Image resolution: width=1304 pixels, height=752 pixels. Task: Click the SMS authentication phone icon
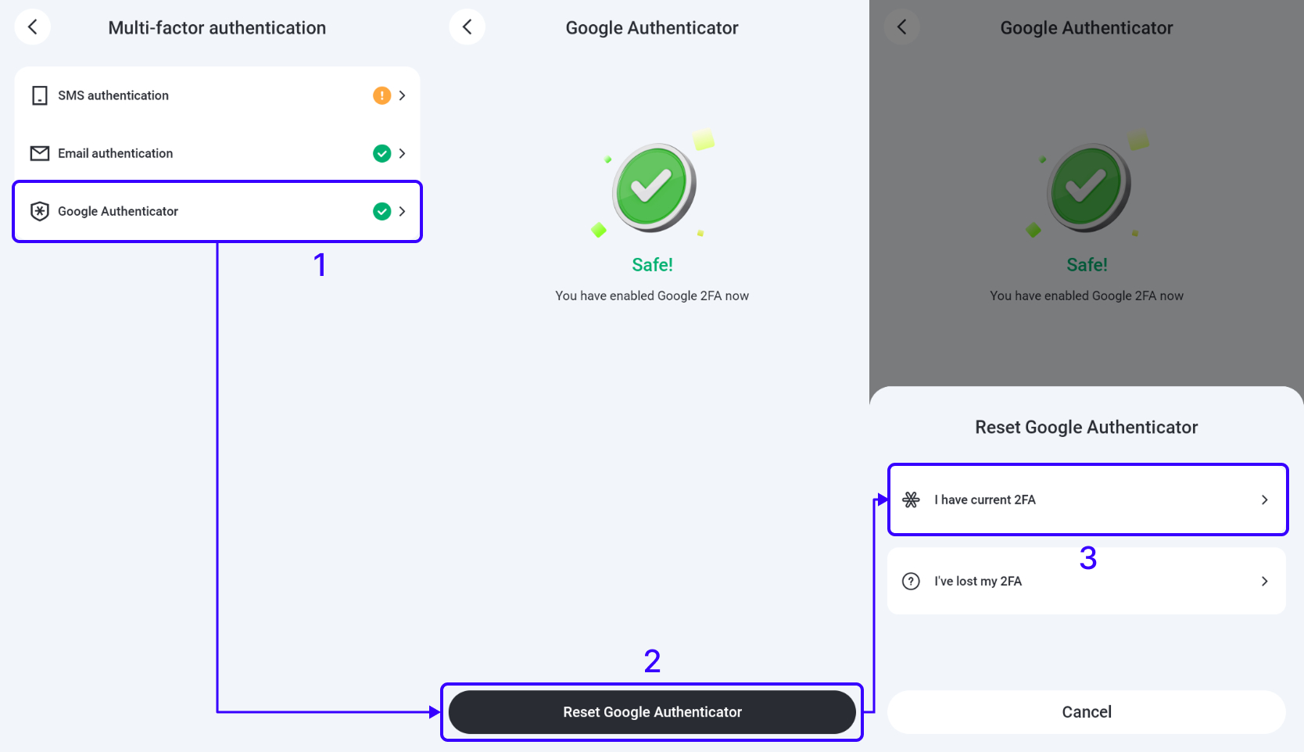pos(39,95)
